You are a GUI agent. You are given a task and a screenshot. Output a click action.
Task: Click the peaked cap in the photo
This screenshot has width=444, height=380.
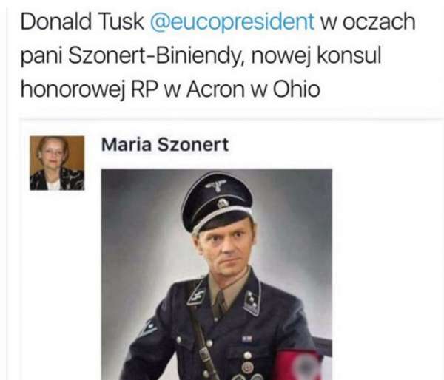click(217, 202)
